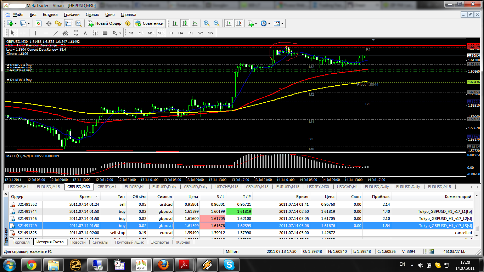Open Firefox from the Windows taskbar
Image resolution: width=484 pixels, height=272 pixels.
pos(163,265)
